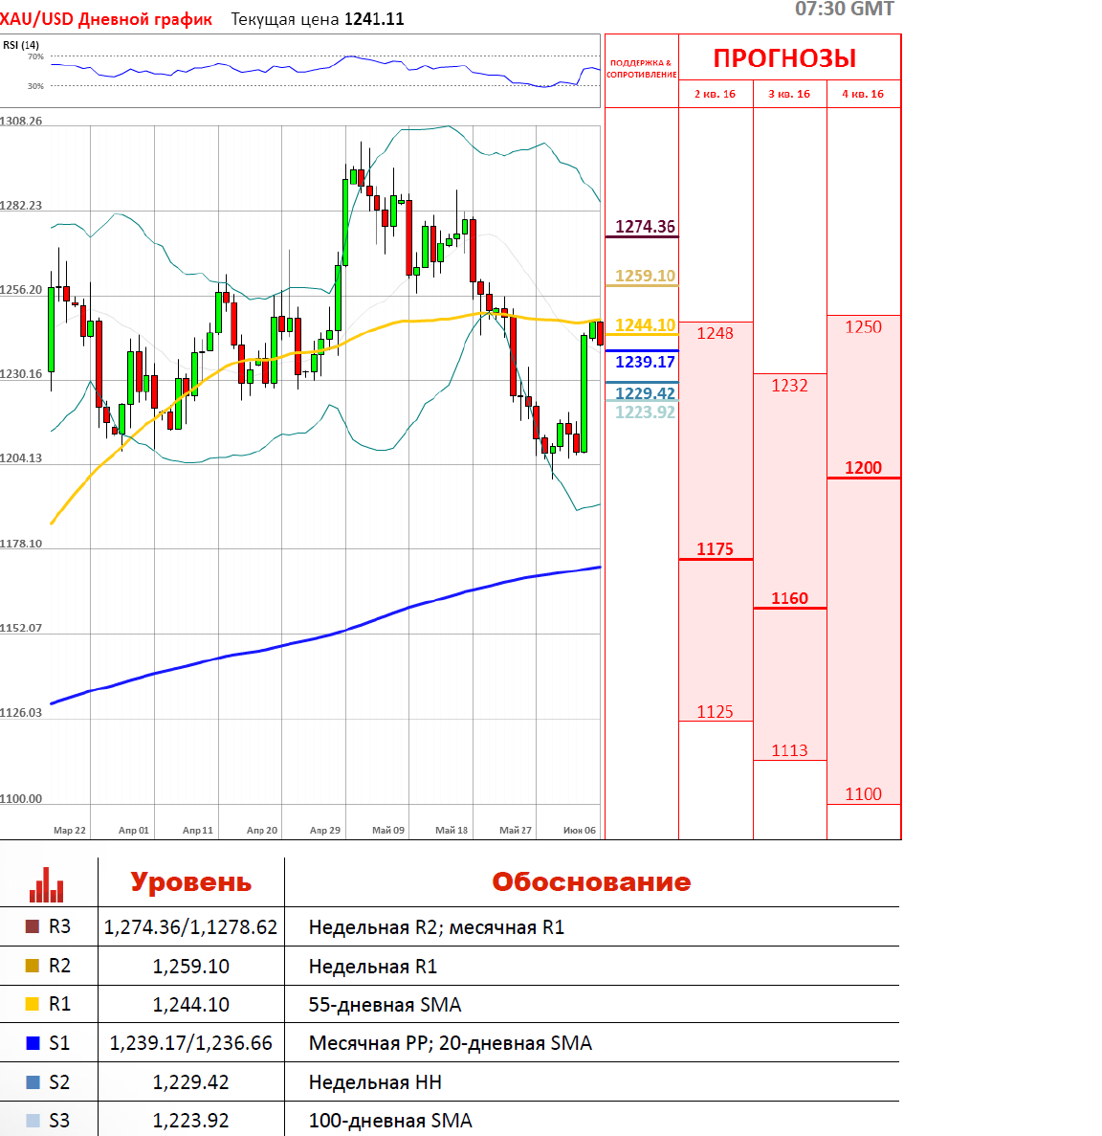This screenshot has width=1102, height=1136.
Task: Click the '55-дневная SMA' rationale
Action: pyautogui.click(x=386, y=1005)
